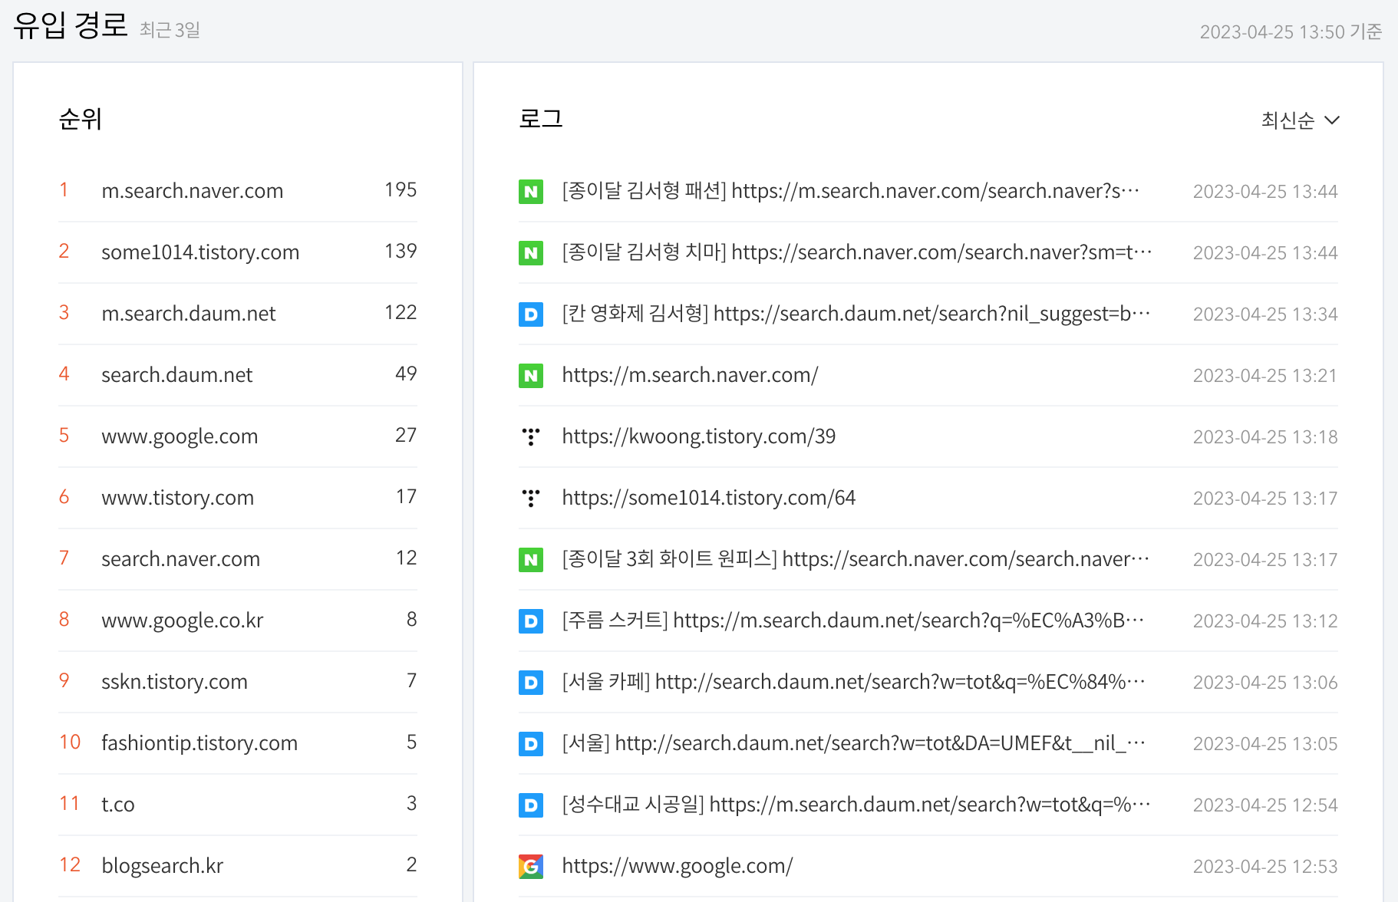The height and width of the screenshot is (902, 1398).
Task: Click timestamp 2023-04-25 13:06
Action: coord(1265,683)
